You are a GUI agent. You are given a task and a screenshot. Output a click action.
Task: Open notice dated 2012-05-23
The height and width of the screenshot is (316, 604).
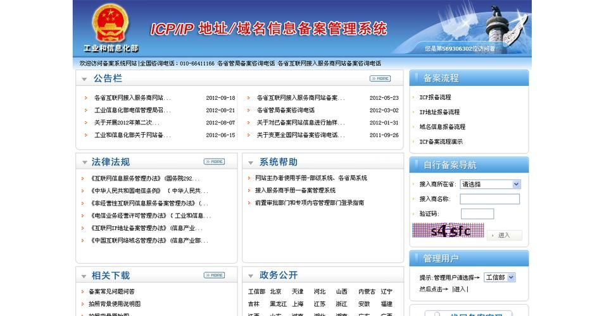point(301,98)
